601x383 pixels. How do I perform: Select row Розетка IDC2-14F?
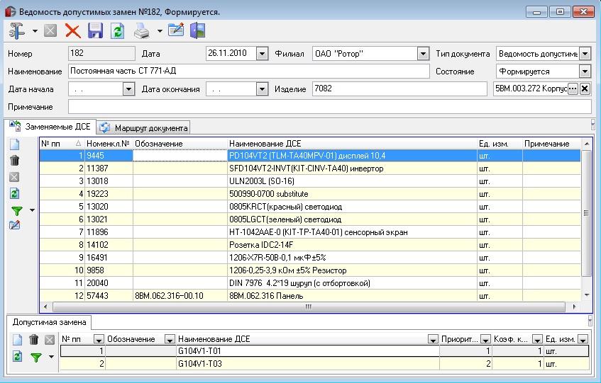pyautogui.click(x=310, y=245)
